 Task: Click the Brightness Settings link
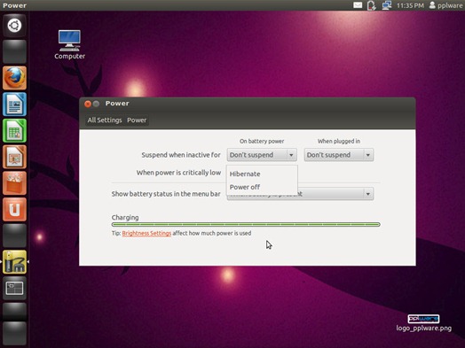[146, 233]
